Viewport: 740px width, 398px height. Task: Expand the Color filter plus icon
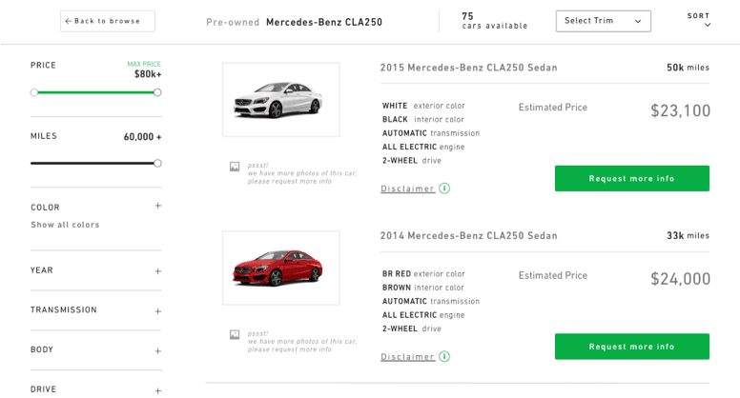coord(158,206)
